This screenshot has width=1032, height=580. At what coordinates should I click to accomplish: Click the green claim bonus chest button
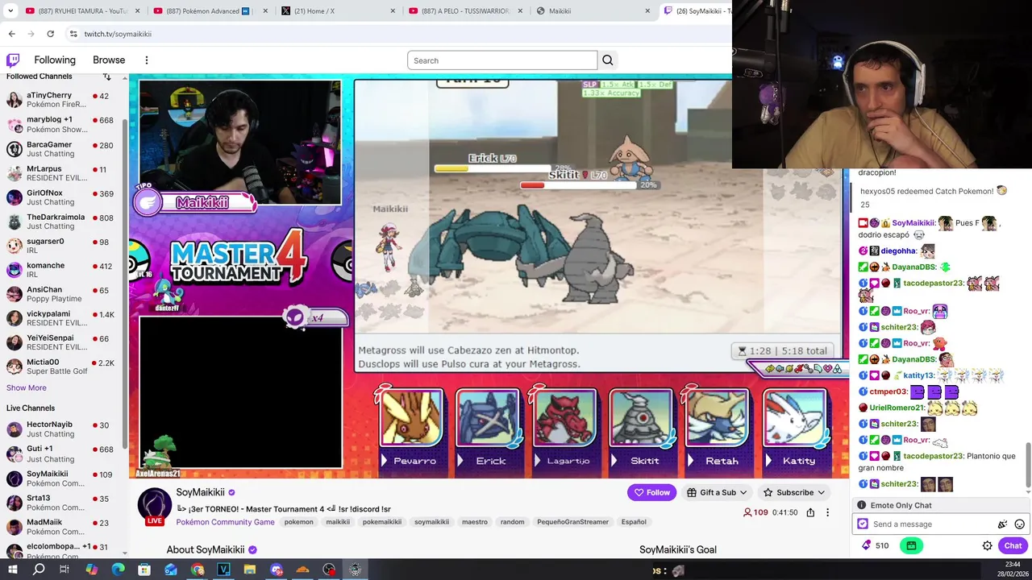point(911,545)
